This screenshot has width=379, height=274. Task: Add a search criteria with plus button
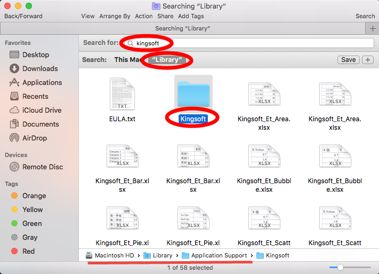(368, 60)
